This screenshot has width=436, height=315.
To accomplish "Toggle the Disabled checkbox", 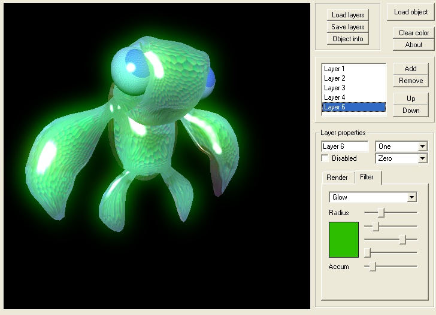I will (x=325, y=158).
